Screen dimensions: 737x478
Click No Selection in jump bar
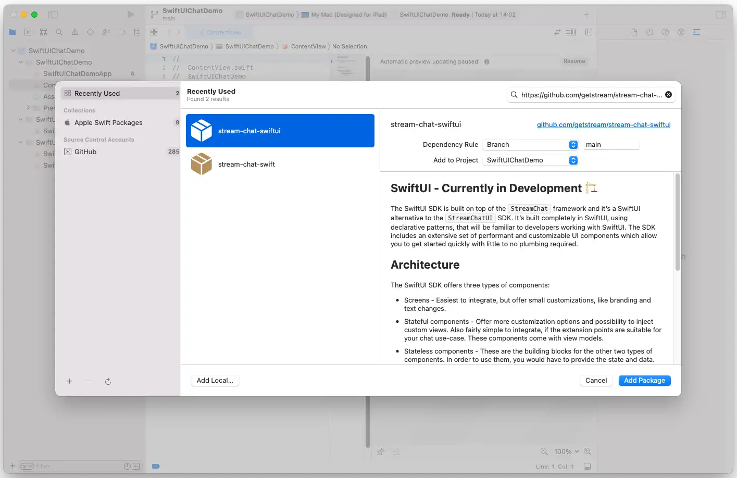pos(349,46)
